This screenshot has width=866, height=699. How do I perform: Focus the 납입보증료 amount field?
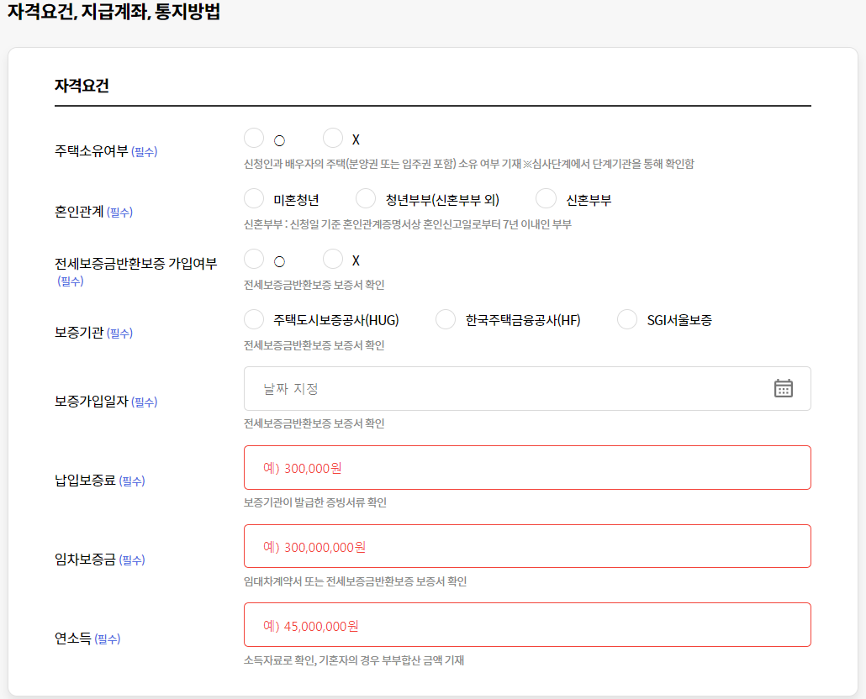click(527, 468)
